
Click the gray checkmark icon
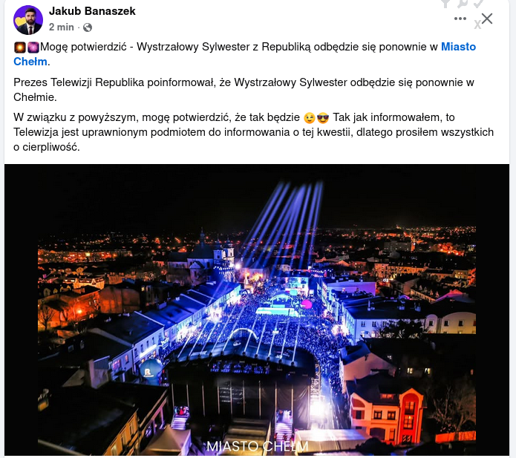[478, 3]
